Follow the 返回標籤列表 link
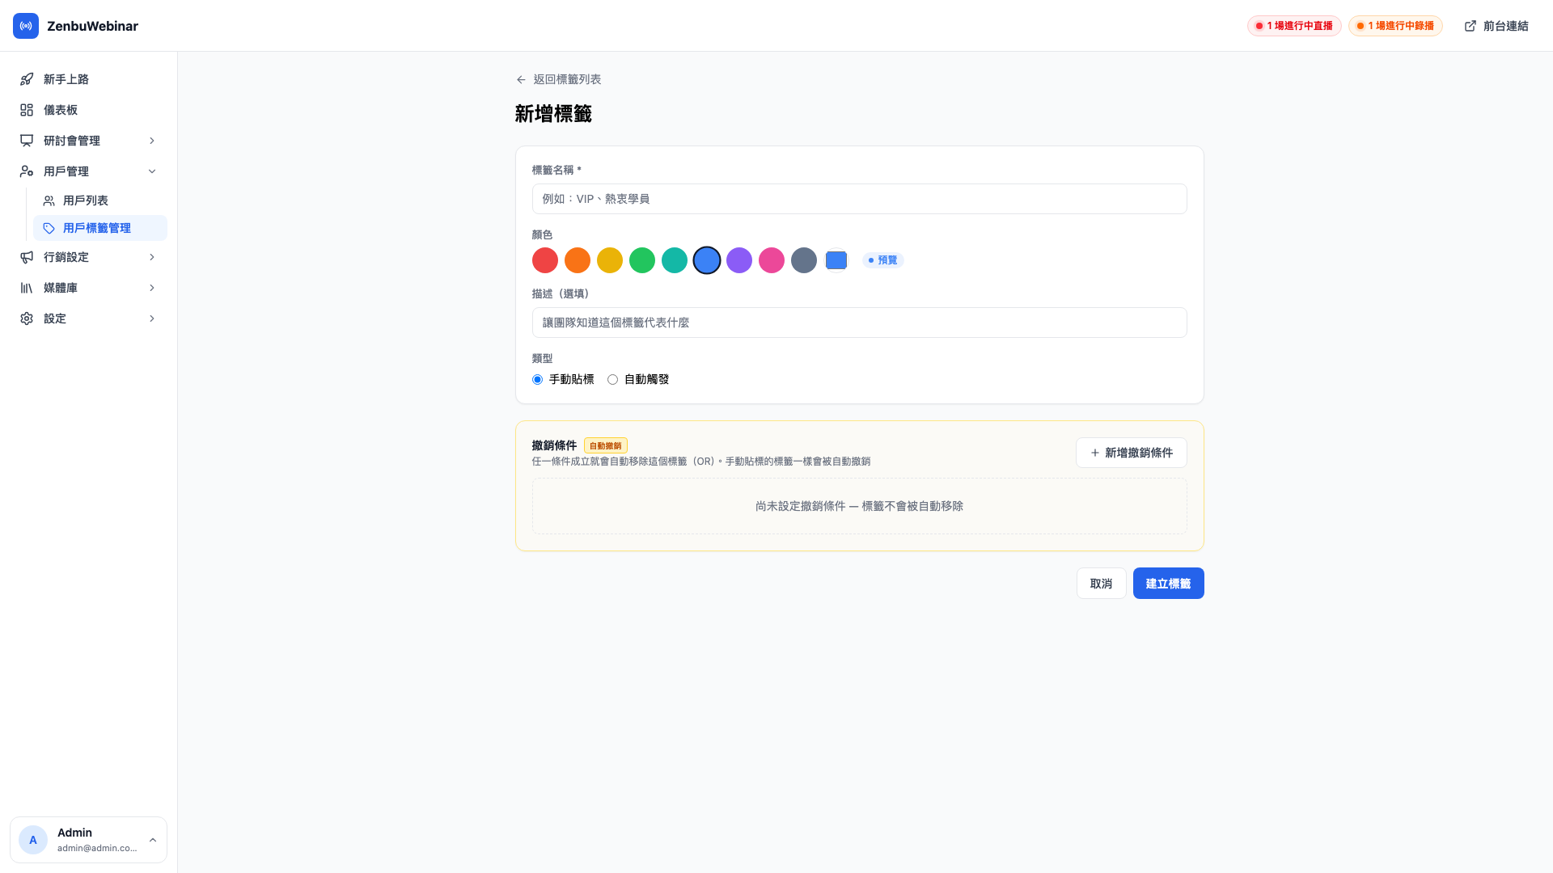The height and width of the screenshot is (873, 1553). click(558, 79)
